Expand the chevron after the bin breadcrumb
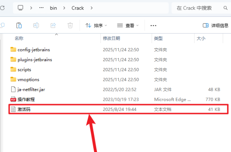The width and height of the screenshot is (231, 152). pyautogui.click(x=64, y=8)
